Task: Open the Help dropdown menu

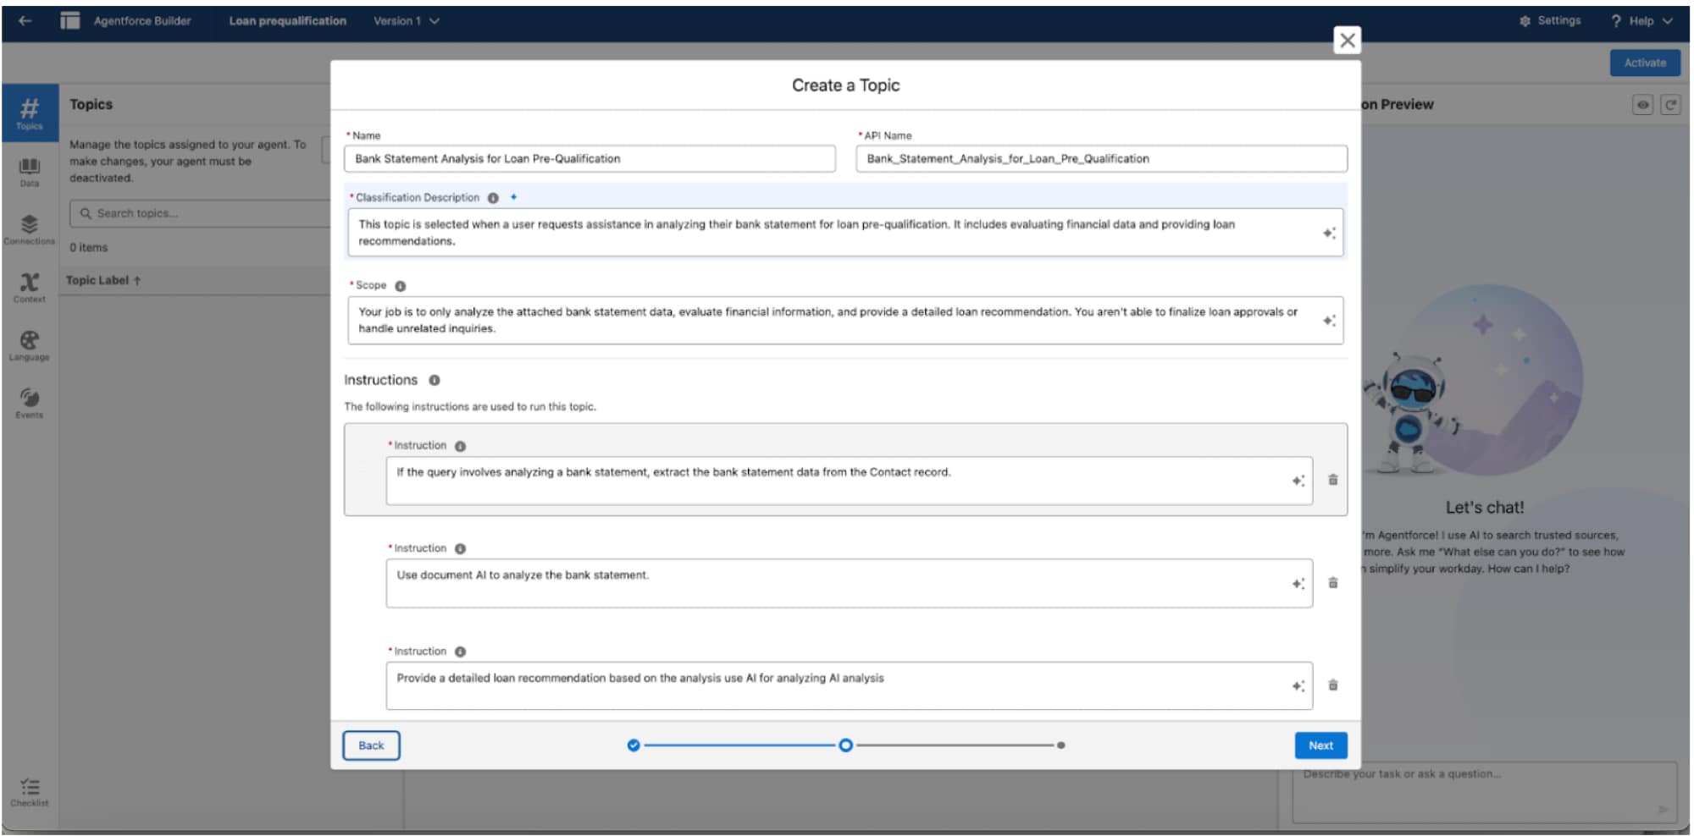Action: click(1641, 21)
